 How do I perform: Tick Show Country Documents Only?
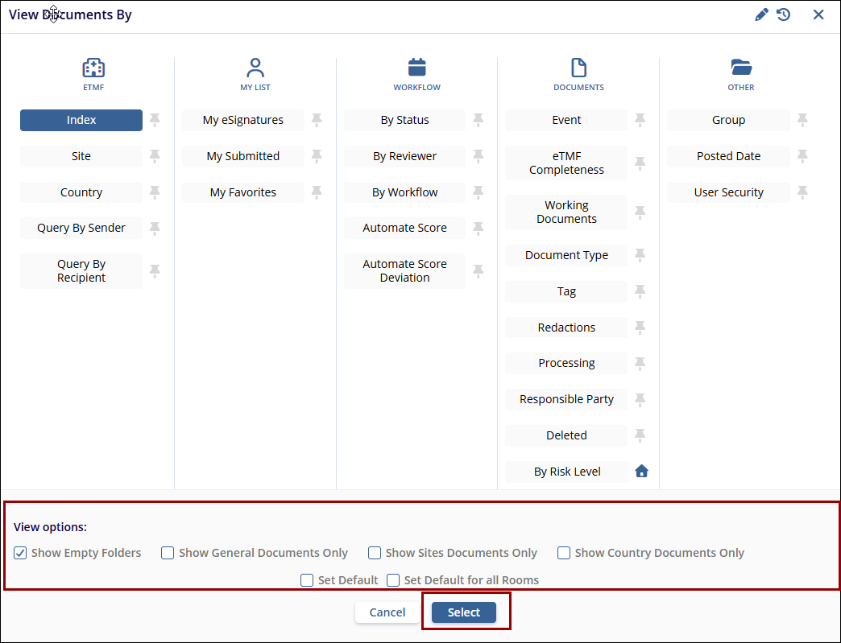pos(564,553)
